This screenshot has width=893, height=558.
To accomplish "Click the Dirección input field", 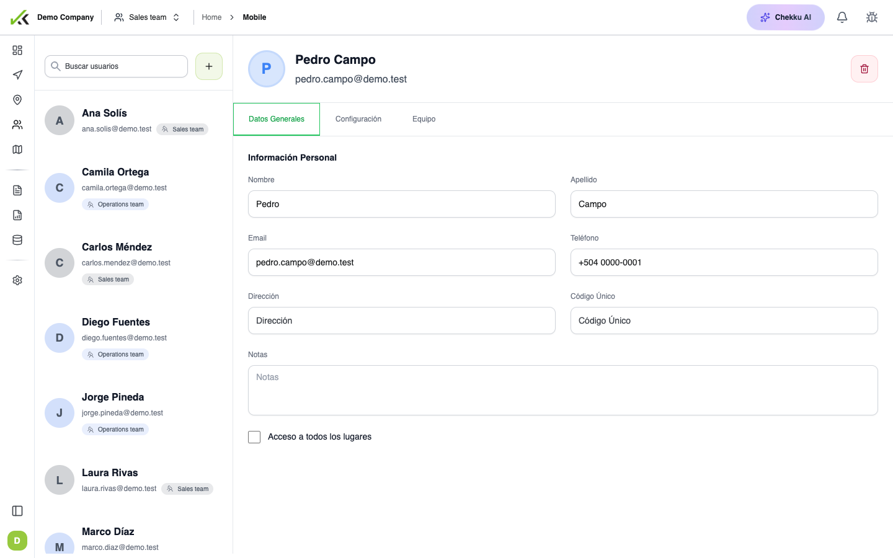I will [402, 321].
